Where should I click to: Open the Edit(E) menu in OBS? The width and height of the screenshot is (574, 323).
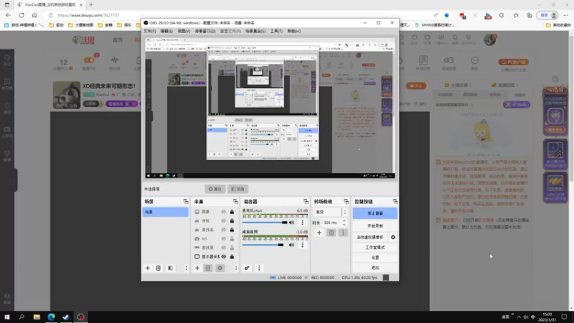tap(166, 31)
